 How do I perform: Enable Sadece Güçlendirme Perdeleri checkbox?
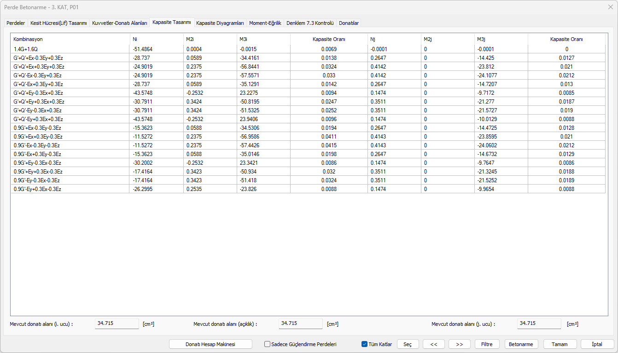pos(267,344)
